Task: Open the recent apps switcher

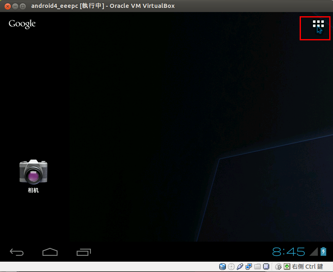Action: [x=84, y=252]
